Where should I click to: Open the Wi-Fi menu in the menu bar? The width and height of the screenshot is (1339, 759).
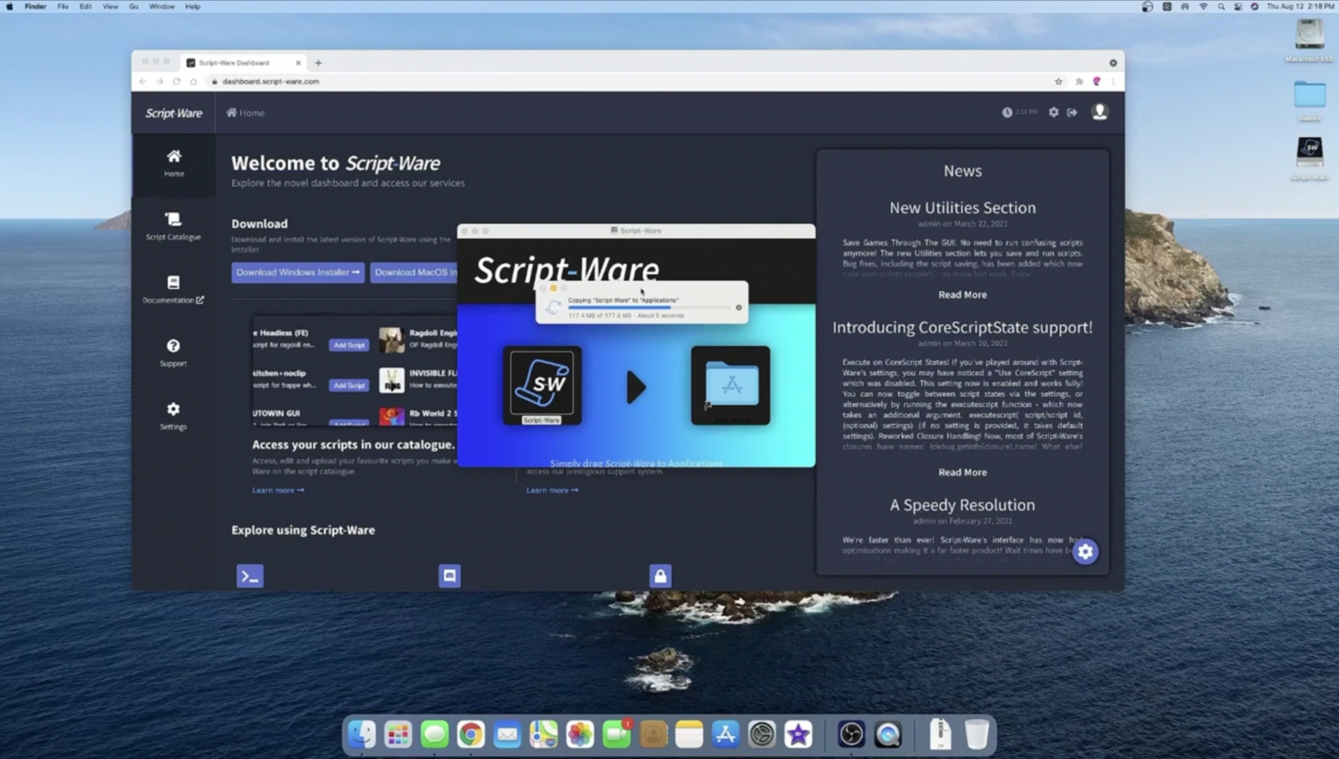[x=1203, y=6]
